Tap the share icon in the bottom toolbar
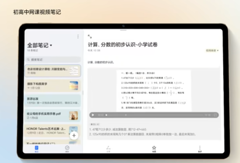240x163 pixels. pos(108,149)
